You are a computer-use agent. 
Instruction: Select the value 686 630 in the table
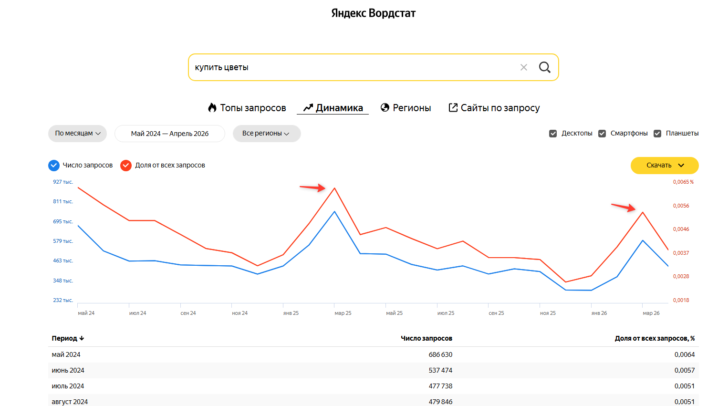[x=440, y=354]
